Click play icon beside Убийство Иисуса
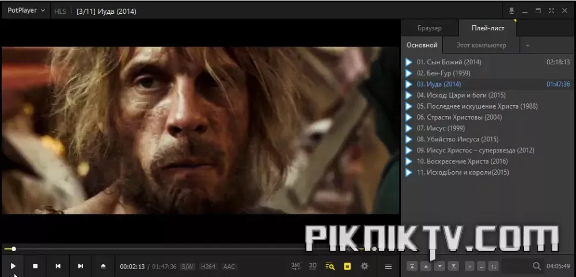The width and height of the screenshot is (576, 277). click(x=408, y=139)
